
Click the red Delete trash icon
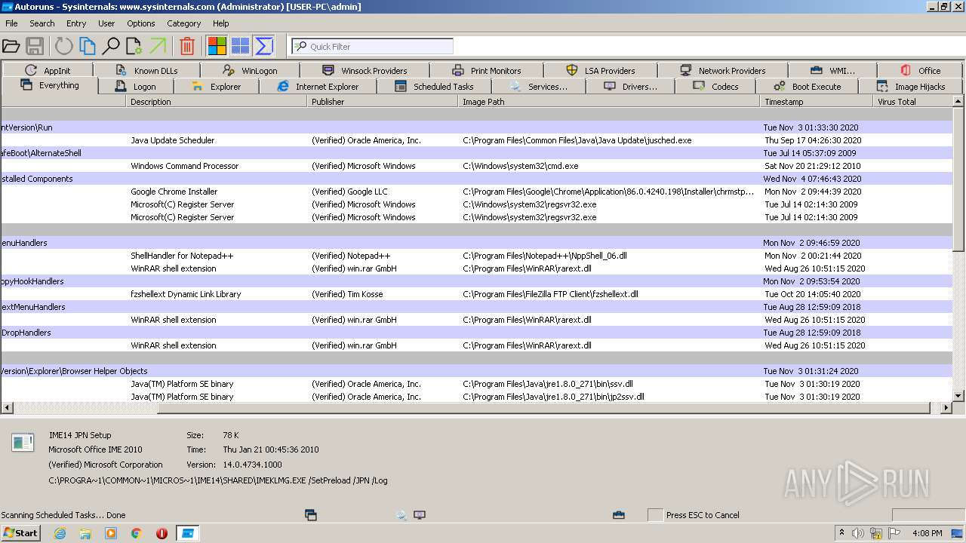(x=187, y=47)
